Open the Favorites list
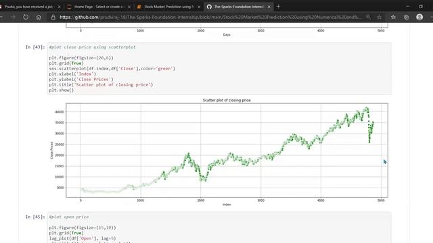 [x=393, y=17]
